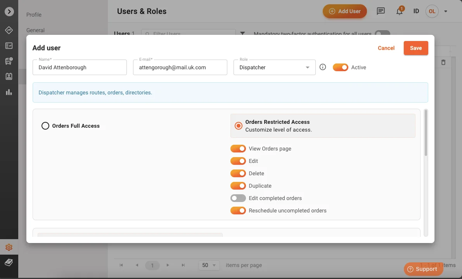462x279 pixels.
Task: Open the analytics bar chart icon
Action: (x=9, y=92)
